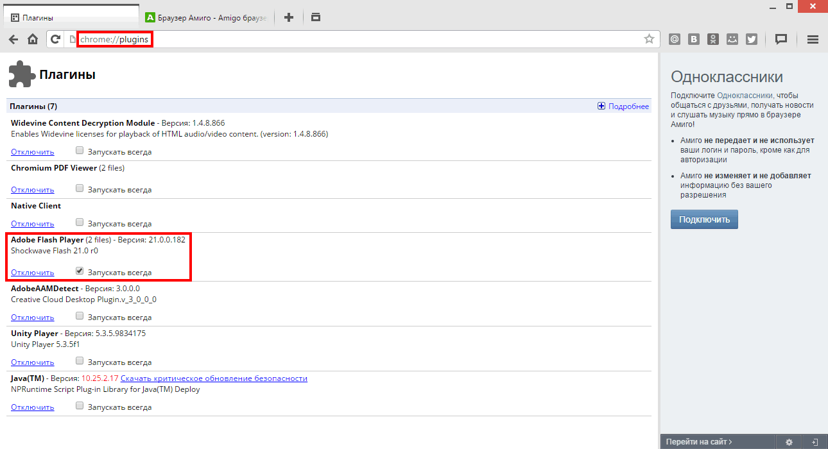Viewport: 828px width, 449px height.
Task: Click the Подключить button in sidebar
Action: 704,219
